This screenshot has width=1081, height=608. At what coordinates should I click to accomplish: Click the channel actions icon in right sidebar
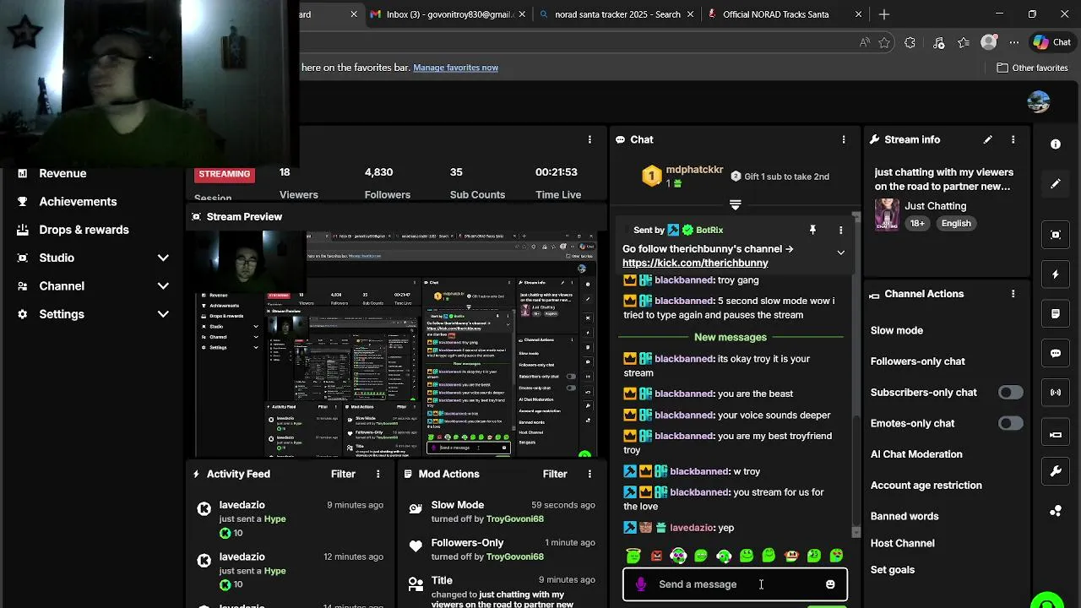1056,434
